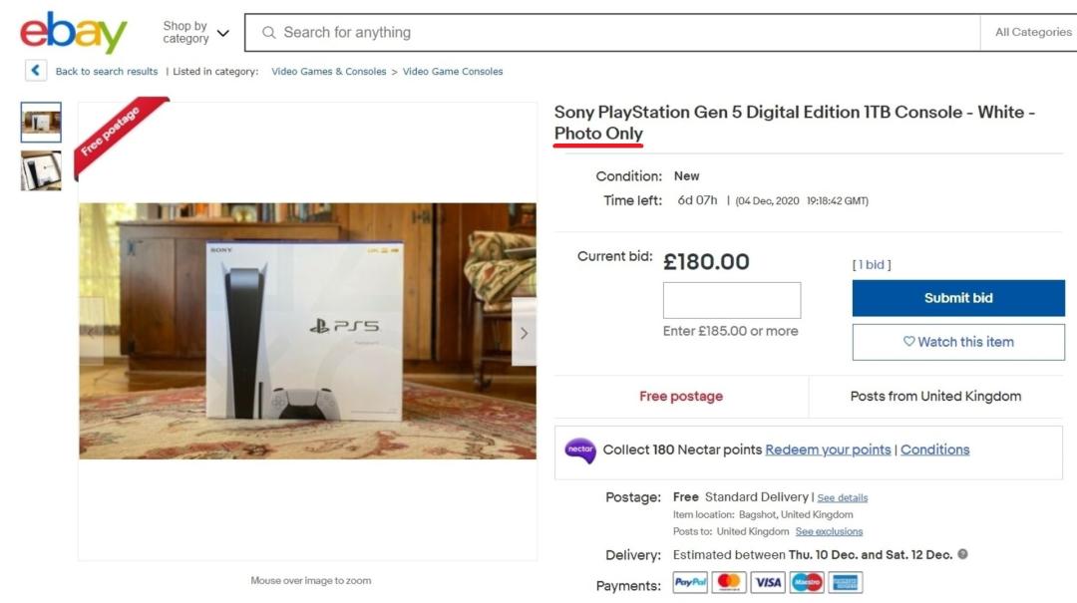
Task: Open the All Categories dropdown
Action: click(x=1033, y=33)
